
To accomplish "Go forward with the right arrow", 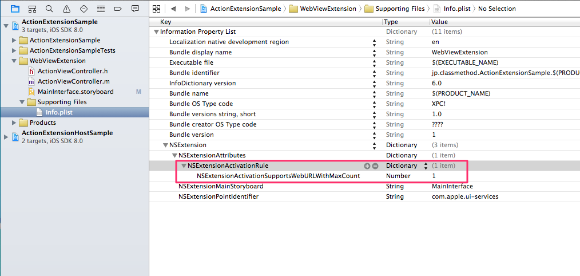I will [188, 9].
